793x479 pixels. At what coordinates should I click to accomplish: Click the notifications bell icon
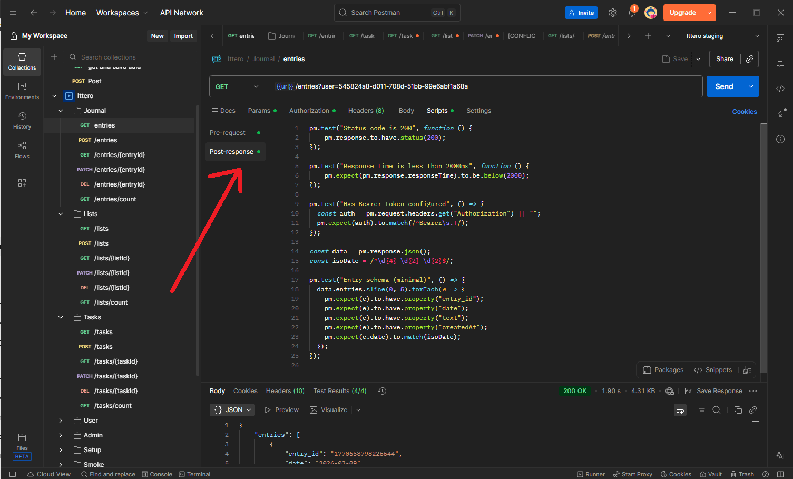[631, 13]
